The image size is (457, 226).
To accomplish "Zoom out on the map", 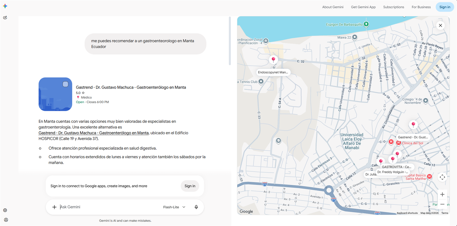I will click(x=442, y=204).
